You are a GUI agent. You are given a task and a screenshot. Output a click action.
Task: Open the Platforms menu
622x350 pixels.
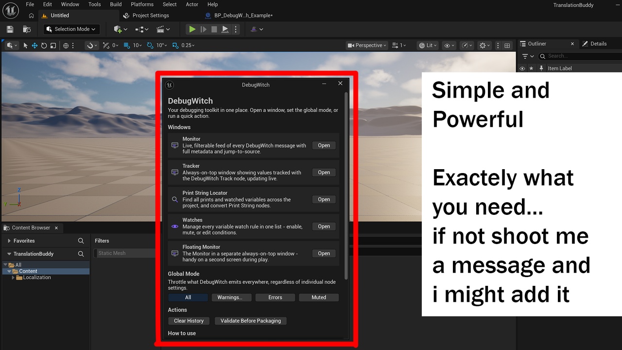(x=142, y=4)
